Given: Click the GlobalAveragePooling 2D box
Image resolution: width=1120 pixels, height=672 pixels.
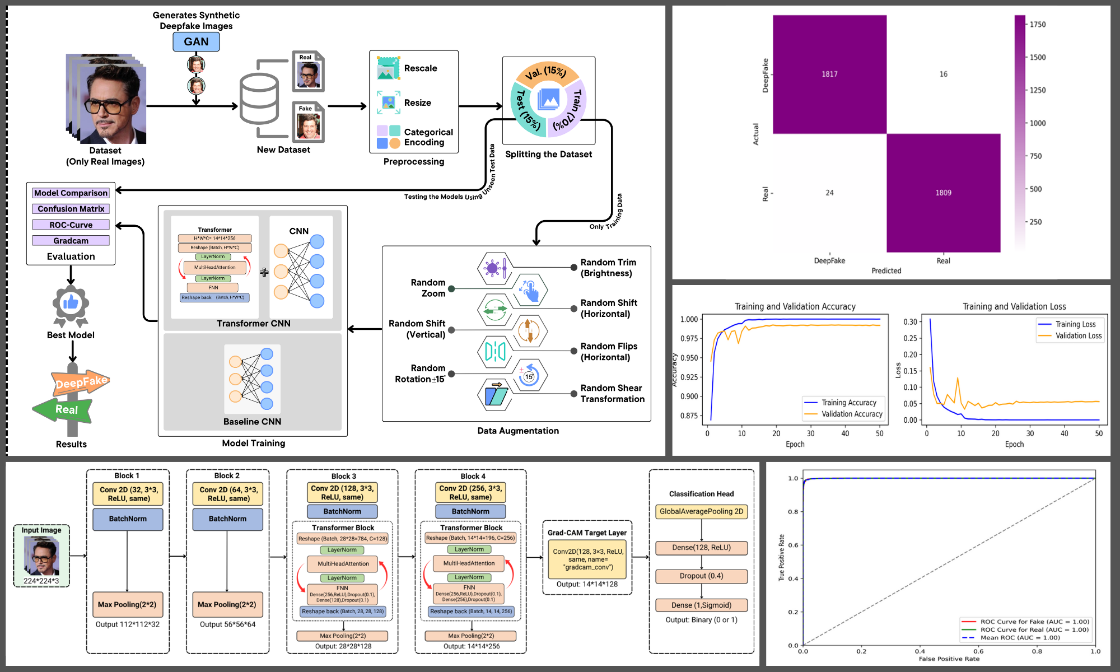Looking at the screenshot, I should (x=701, y=511).
